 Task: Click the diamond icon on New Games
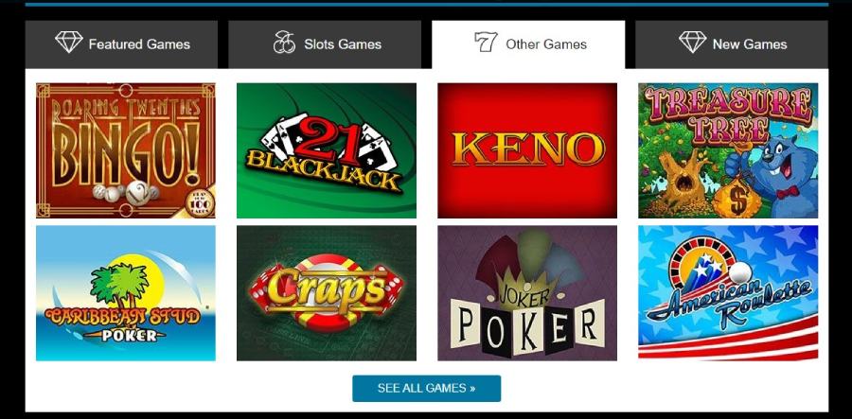pyautogui.click(x=692, y=42)
